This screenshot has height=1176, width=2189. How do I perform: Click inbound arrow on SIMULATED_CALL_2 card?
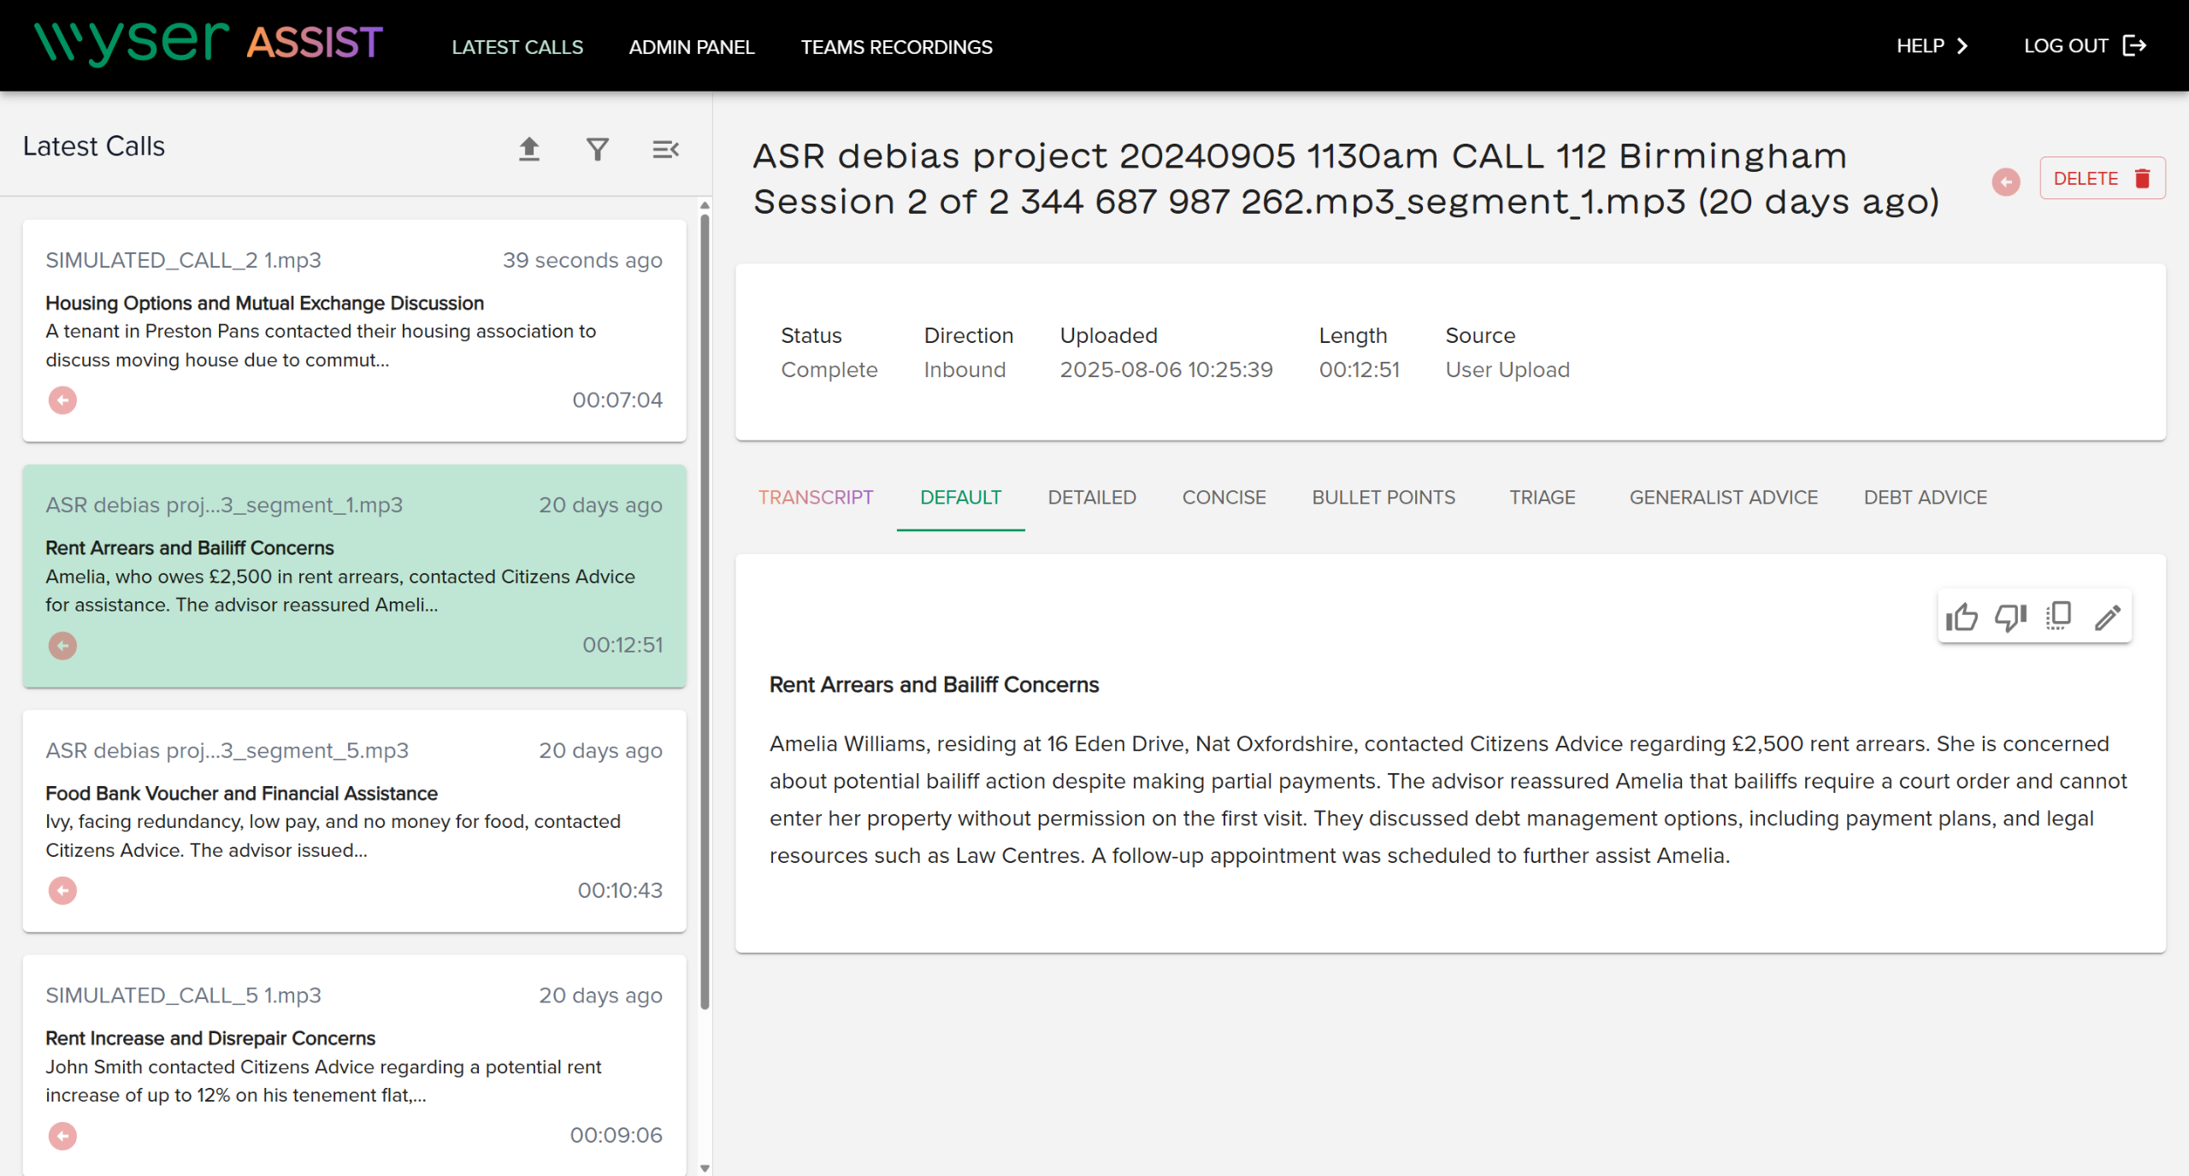62,400
